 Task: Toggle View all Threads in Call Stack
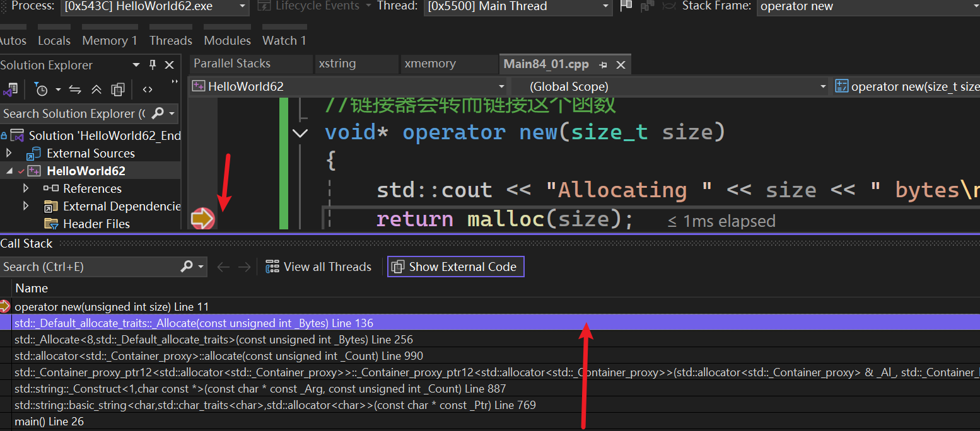pos(318,267)
